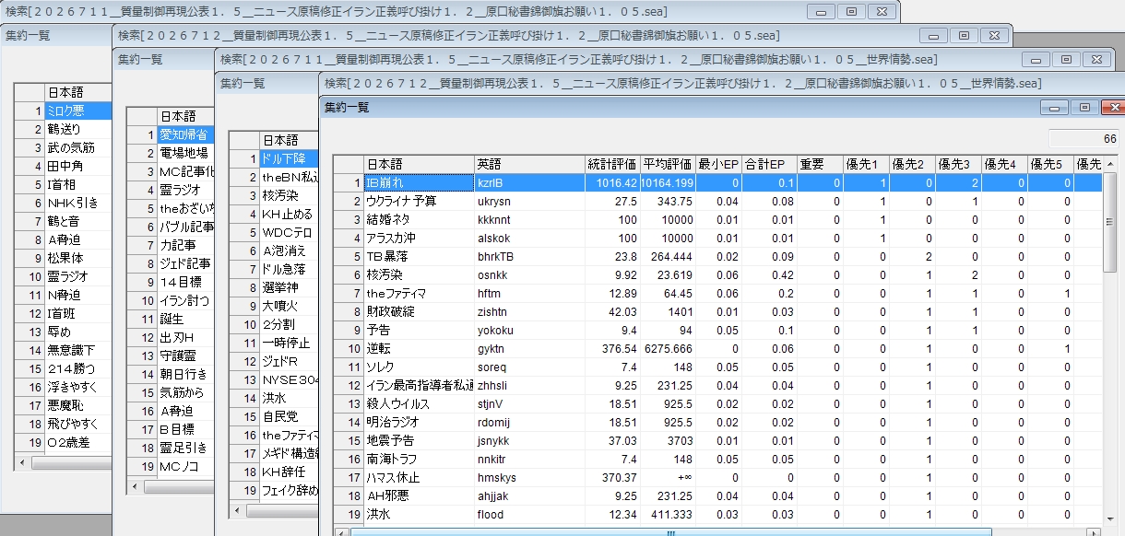Select the ウクライナ予算 cell

pyautogui.click(x=419, y=201)
